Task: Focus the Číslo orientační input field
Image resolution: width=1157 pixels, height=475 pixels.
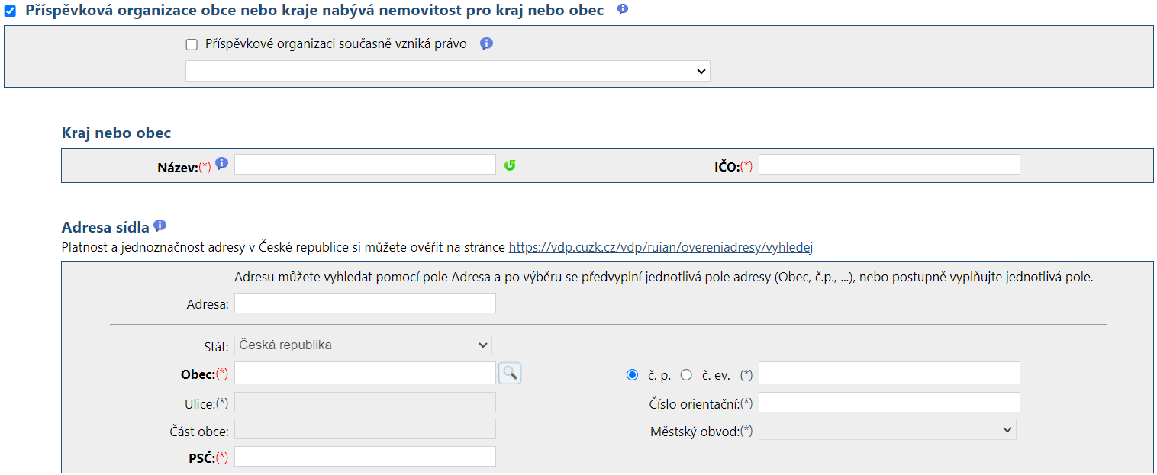Action: (x=889, y=403)
